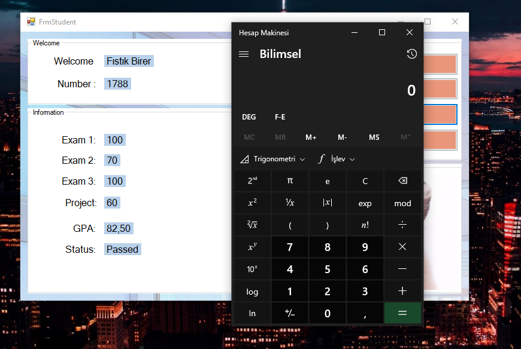The width and height of the screenshot is (521, 349).
Task: Click digit 5 on the calculator
Action: point(328,269)
